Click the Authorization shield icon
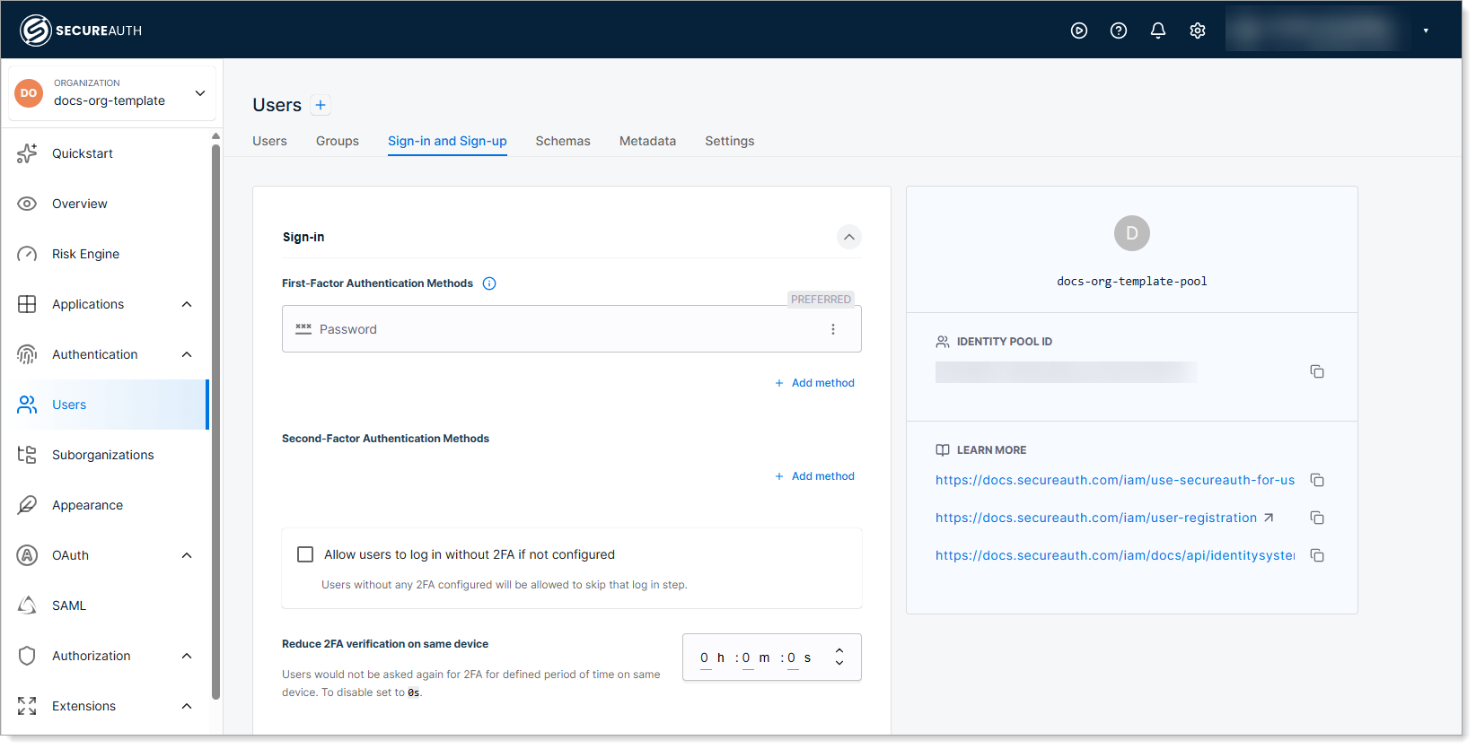Viewport: 1476px width, 749px height. click(x=27, y=656)
